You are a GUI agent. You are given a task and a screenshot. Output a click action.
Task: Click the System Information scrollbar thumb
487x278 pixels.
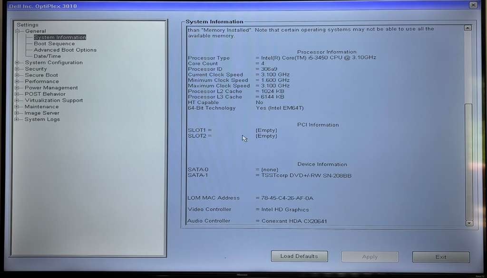click(x=468, y=162)
